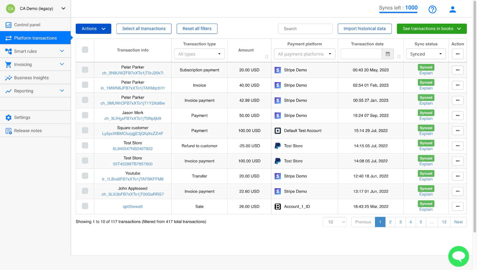477x270 pixels.
Task: Click inside the Search field
Action: point(305,29)
